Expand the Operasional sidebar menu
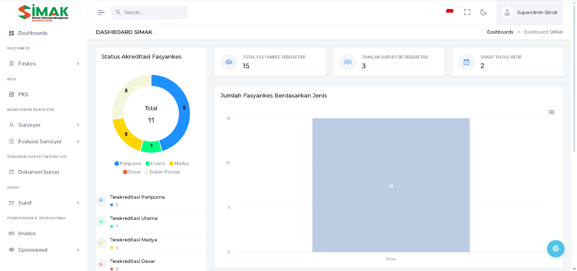Image resolution: width=577 pixels, height=271 pixels. (x=44, y=250)
